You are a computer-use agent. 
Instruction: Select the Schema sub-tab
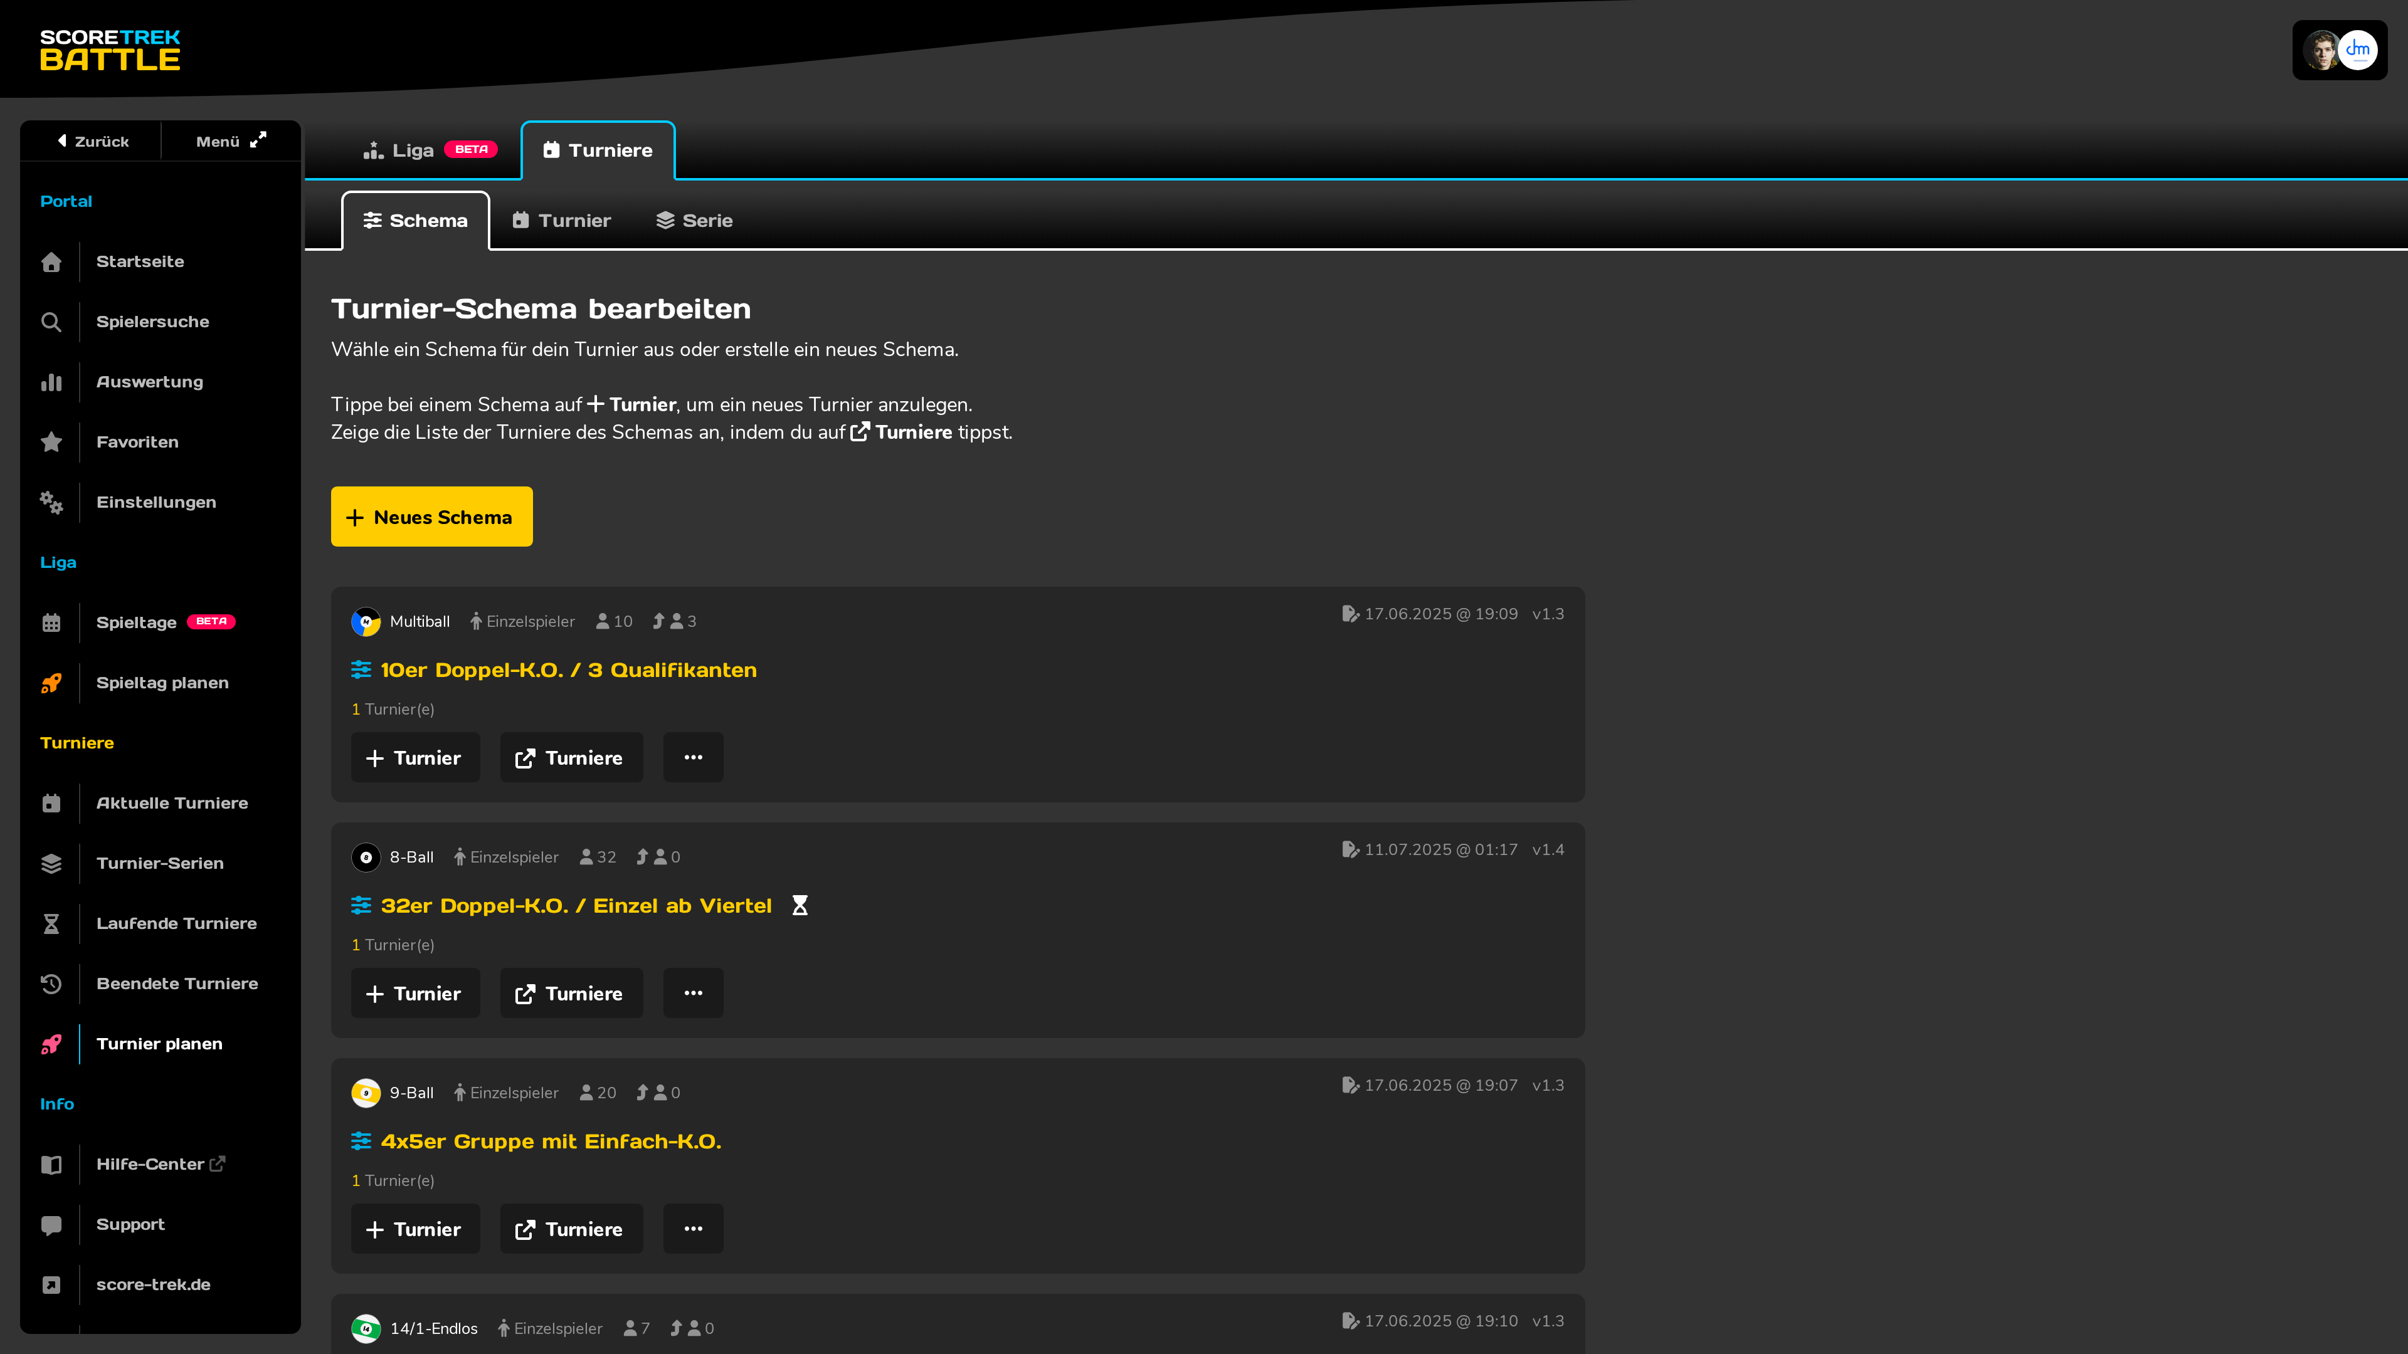point(415,221)
